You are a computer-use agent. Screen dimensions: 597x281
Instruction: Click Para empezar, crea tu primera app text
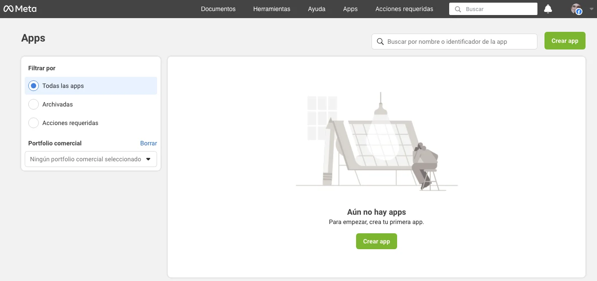click(x=376, y=222)
